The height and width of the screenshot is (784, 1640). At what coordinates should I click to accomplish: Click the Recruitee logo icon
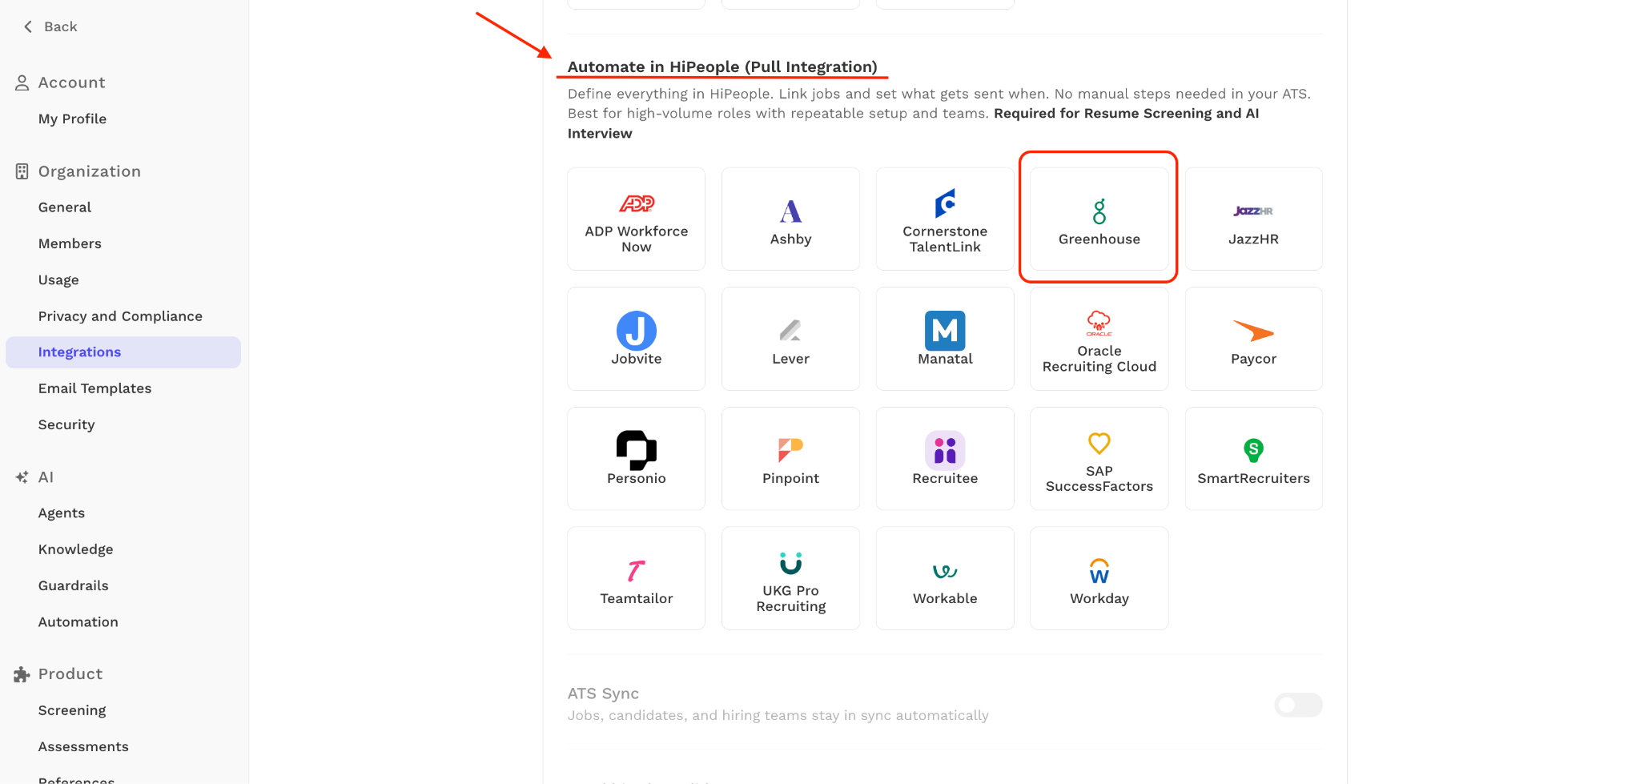pyautogui.click(x=945, y=450)
